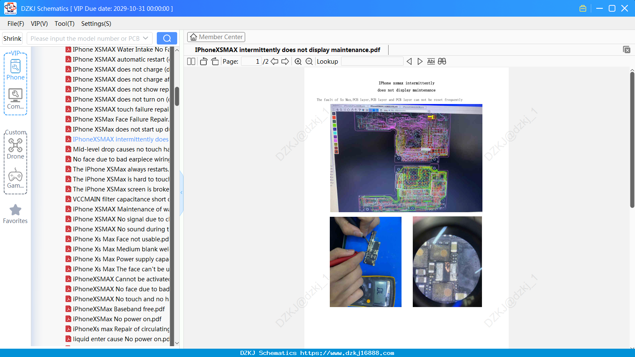This screenshot has width=635, height=357.
Task: Collapse the left panel with the splitter arrow
Action: pyautogui.click(x=181, y=193)
